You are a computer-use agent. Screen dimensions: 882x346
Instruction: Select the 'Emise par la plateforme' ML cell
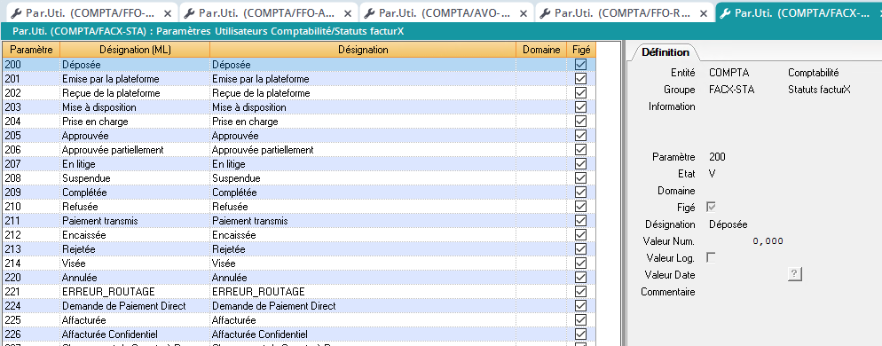(135, 79)
